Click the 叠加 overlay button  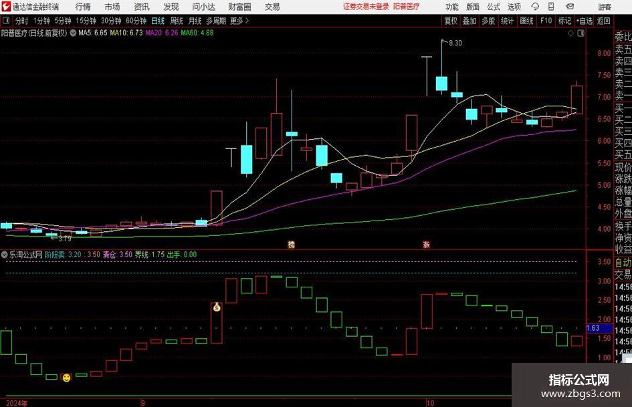click(469, 21)
